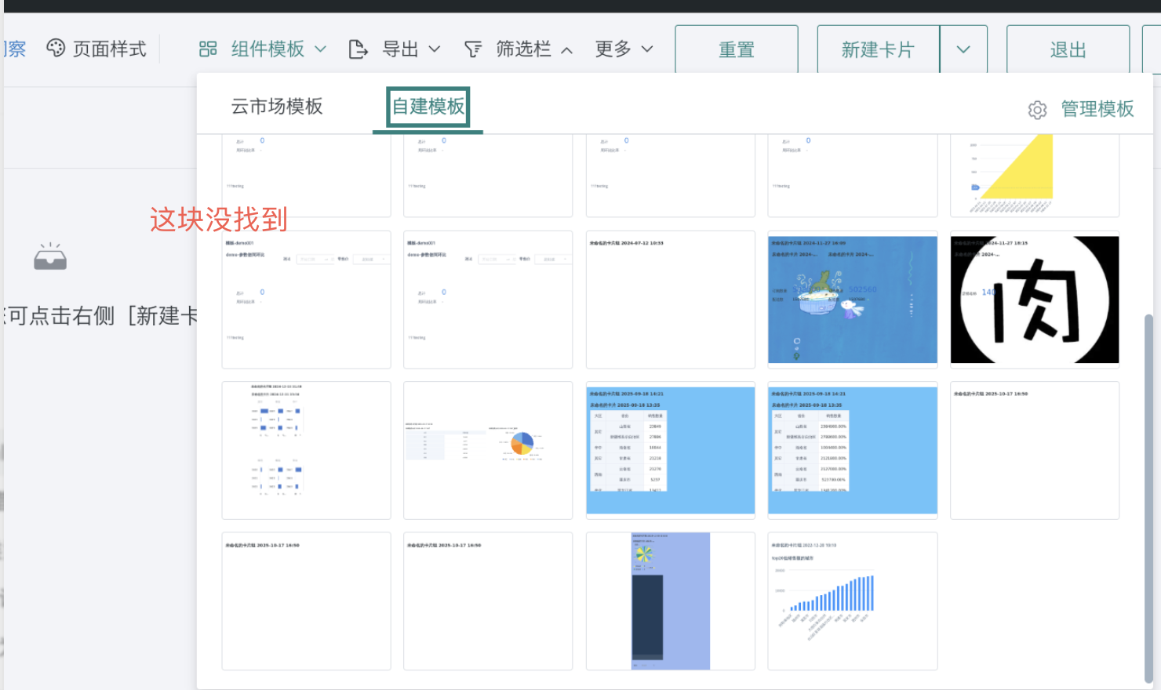Click the 退出 button
Viewport: 1161px width, 690px height.
(x=1068, y=49)
